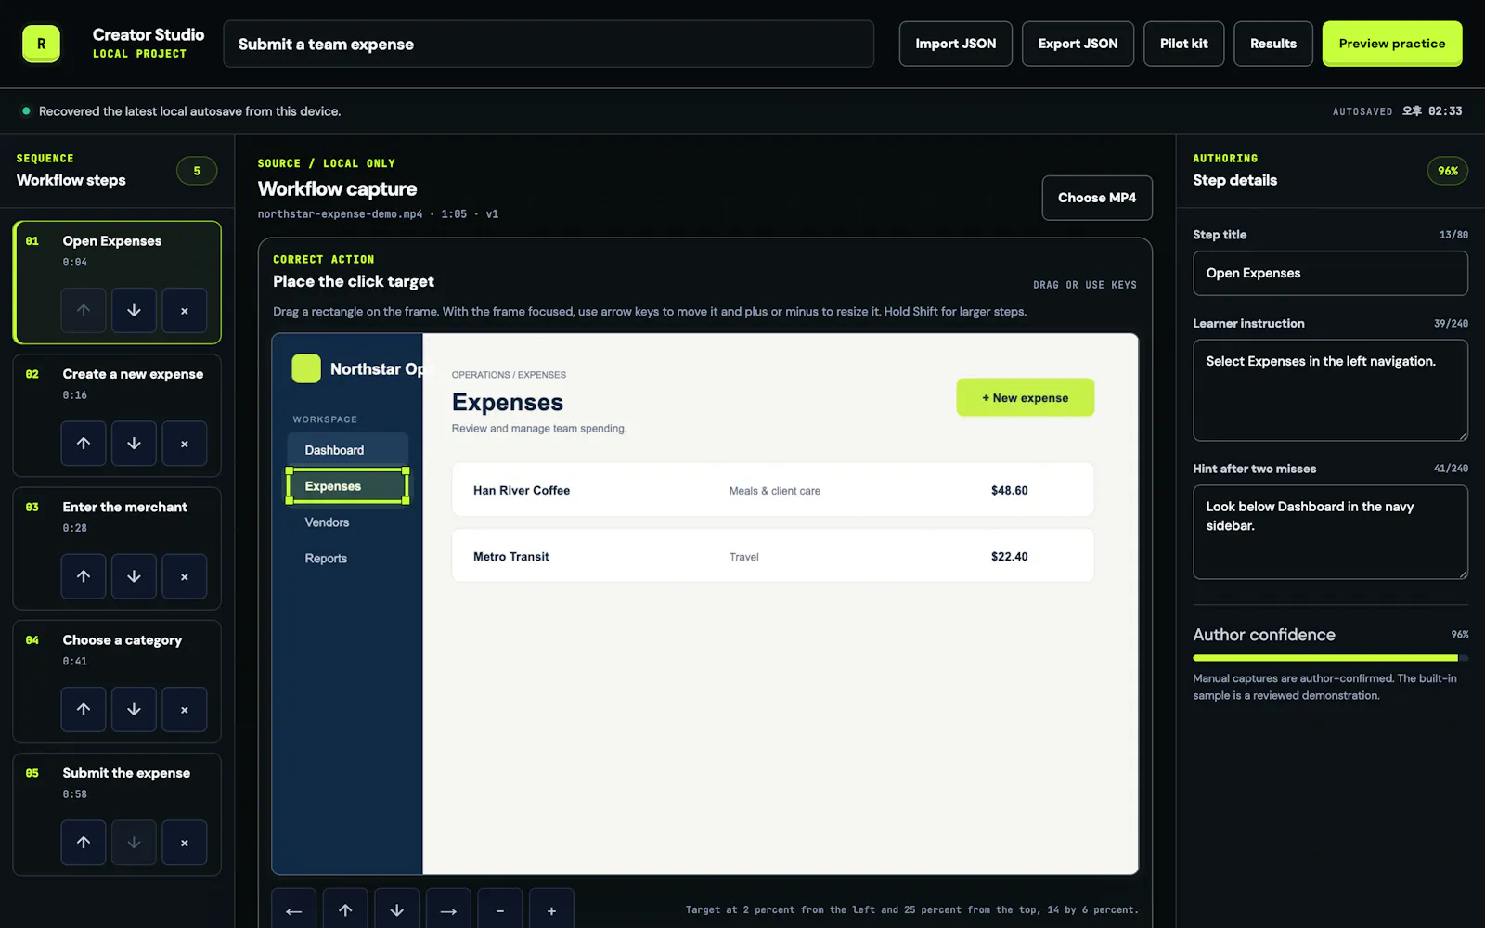Viewport: 1485px width, 928px height.
Task: Click the Metro Transit row
Action: [772, 556]
